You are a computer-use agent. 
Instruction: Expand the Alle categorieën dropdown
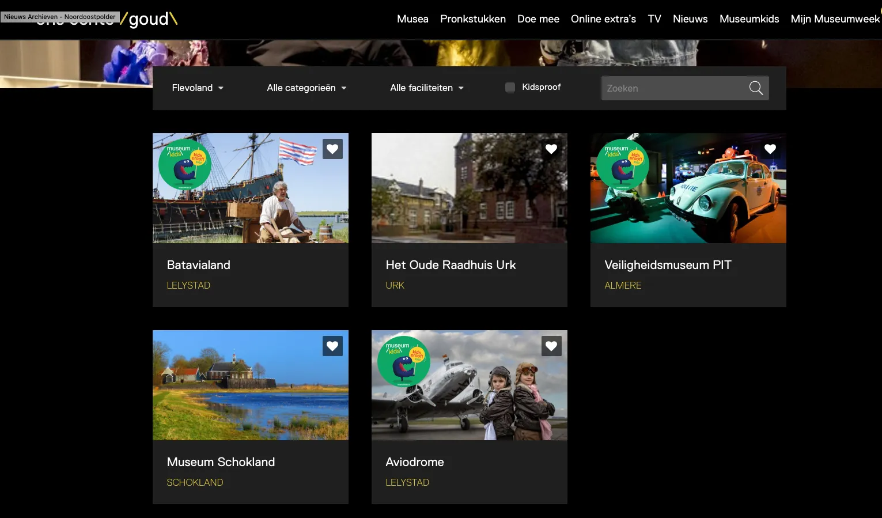pyautogui.click(x=306, y=88)
